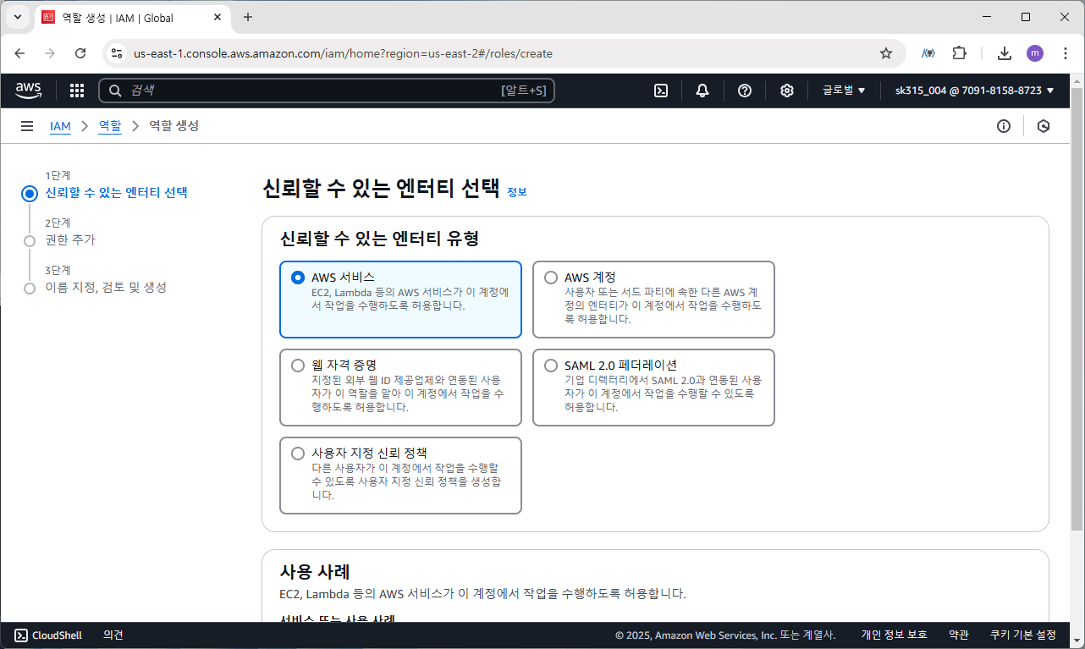The width and height of the screenshot is (1085, 649).
Task: Open 약관 footer link
Action: 958,635
